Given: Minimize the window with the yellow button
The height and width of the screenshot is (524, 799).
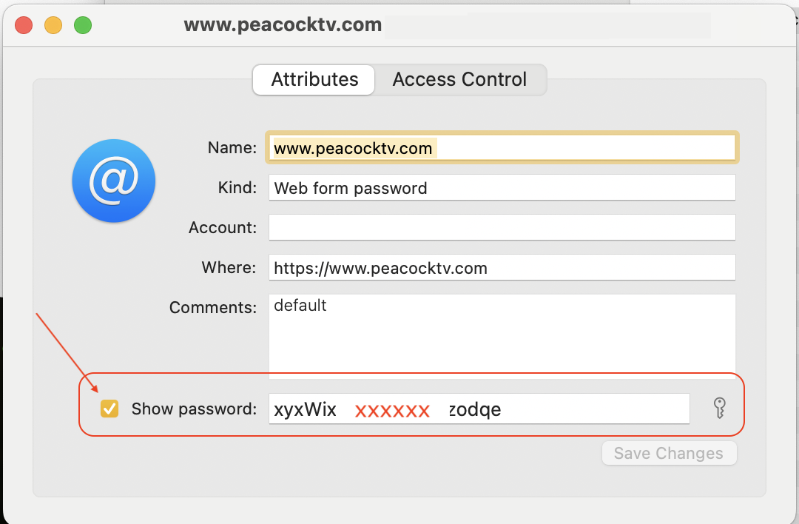Looking at the screenshot, I should pyautogui.click(x=53, y=24).
